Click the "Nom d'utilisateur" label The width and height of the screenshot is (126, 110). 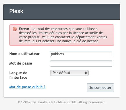[24, 54]
